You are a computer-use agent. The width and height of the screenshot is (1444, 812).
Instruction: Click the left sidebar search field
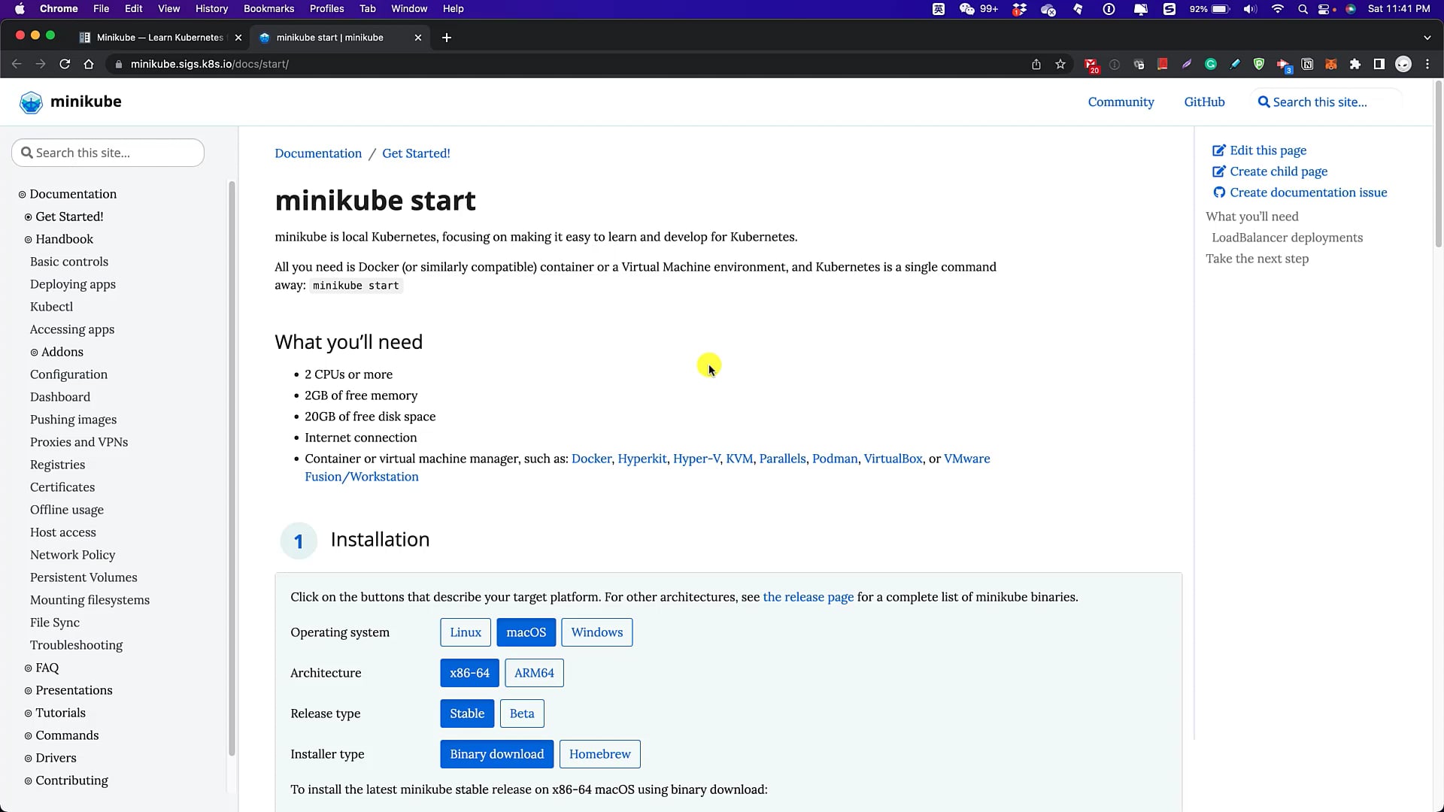coord(108,153)
